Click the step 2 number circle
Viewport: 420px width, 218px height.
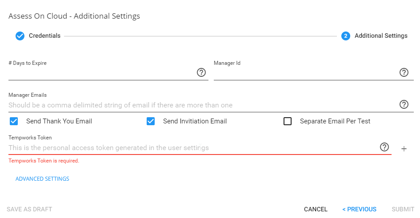pos(346,36)
